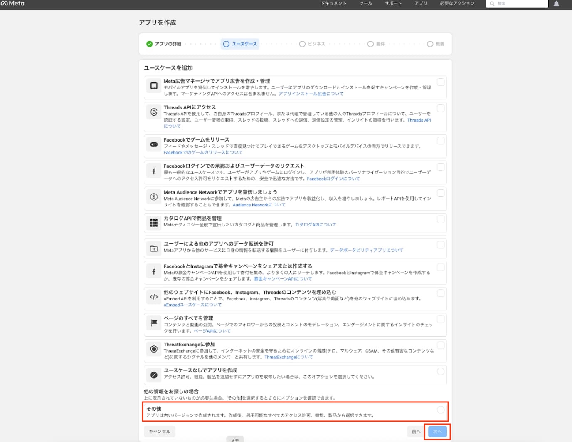Click the Facebookでゲームをリリース gamepad icon
This screenshot has height=442, width=572.
click(x=154, y=144)
